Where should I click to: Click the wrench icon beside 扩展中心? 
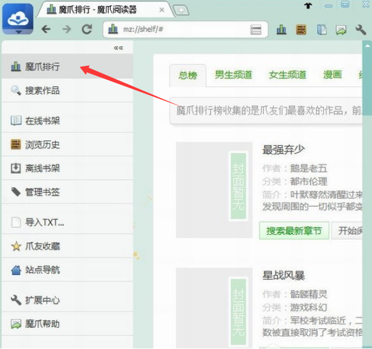(16, 300)
